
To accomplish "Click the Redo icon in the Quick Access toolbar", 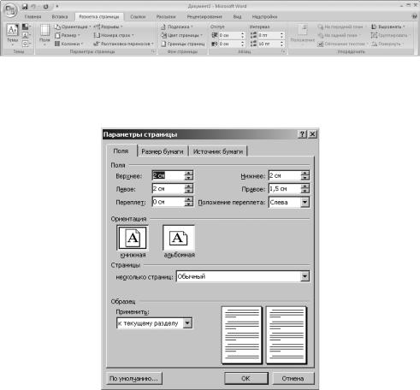I will (45, 6).
